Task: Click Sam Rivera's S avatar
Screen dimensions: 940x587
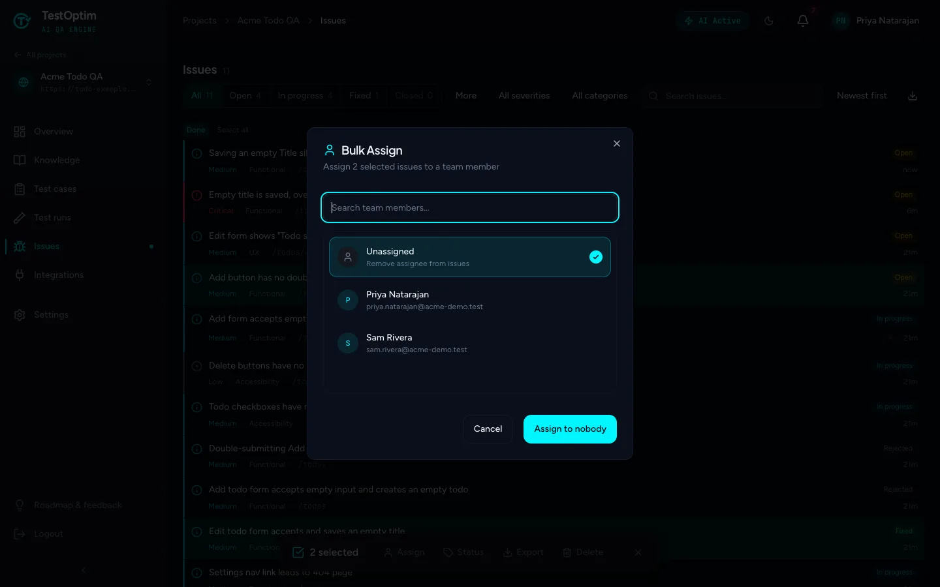Action: tap(348, 343)
